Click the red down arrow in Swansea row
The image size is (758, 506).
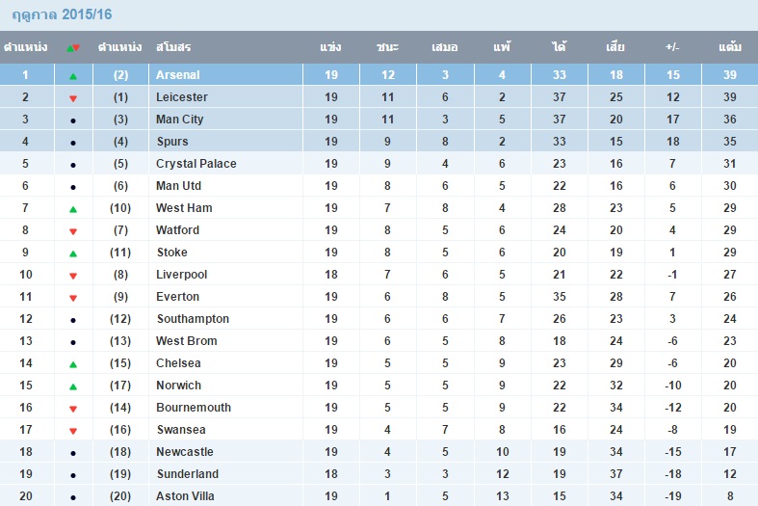click(73, 431)
